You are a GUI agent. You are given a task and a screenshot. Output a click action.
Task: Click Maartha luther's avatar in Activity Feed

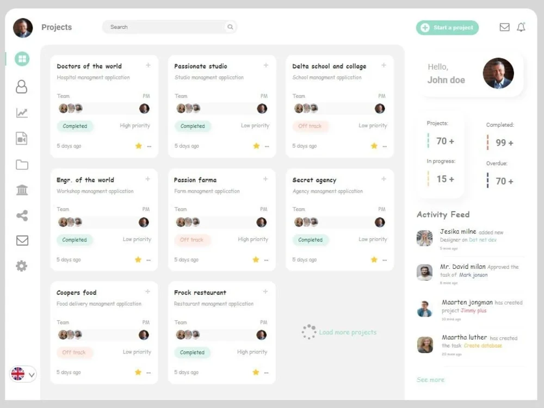pos(425,344)
